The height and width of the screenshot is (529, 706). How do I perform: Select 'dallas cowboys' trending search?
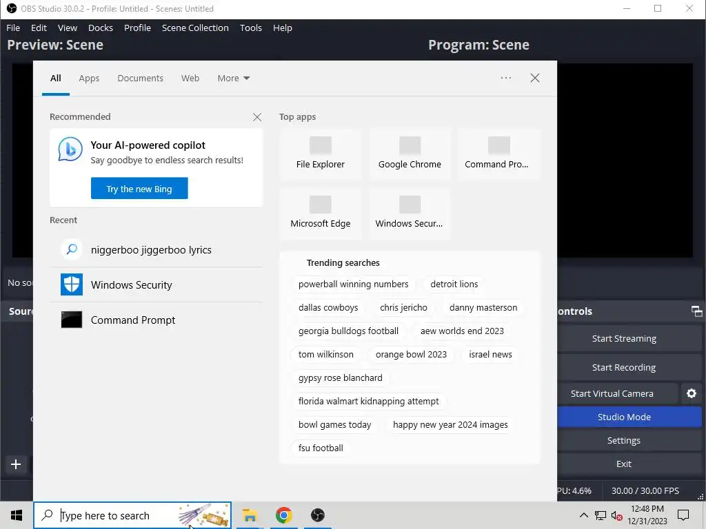[x=327, y=308]
